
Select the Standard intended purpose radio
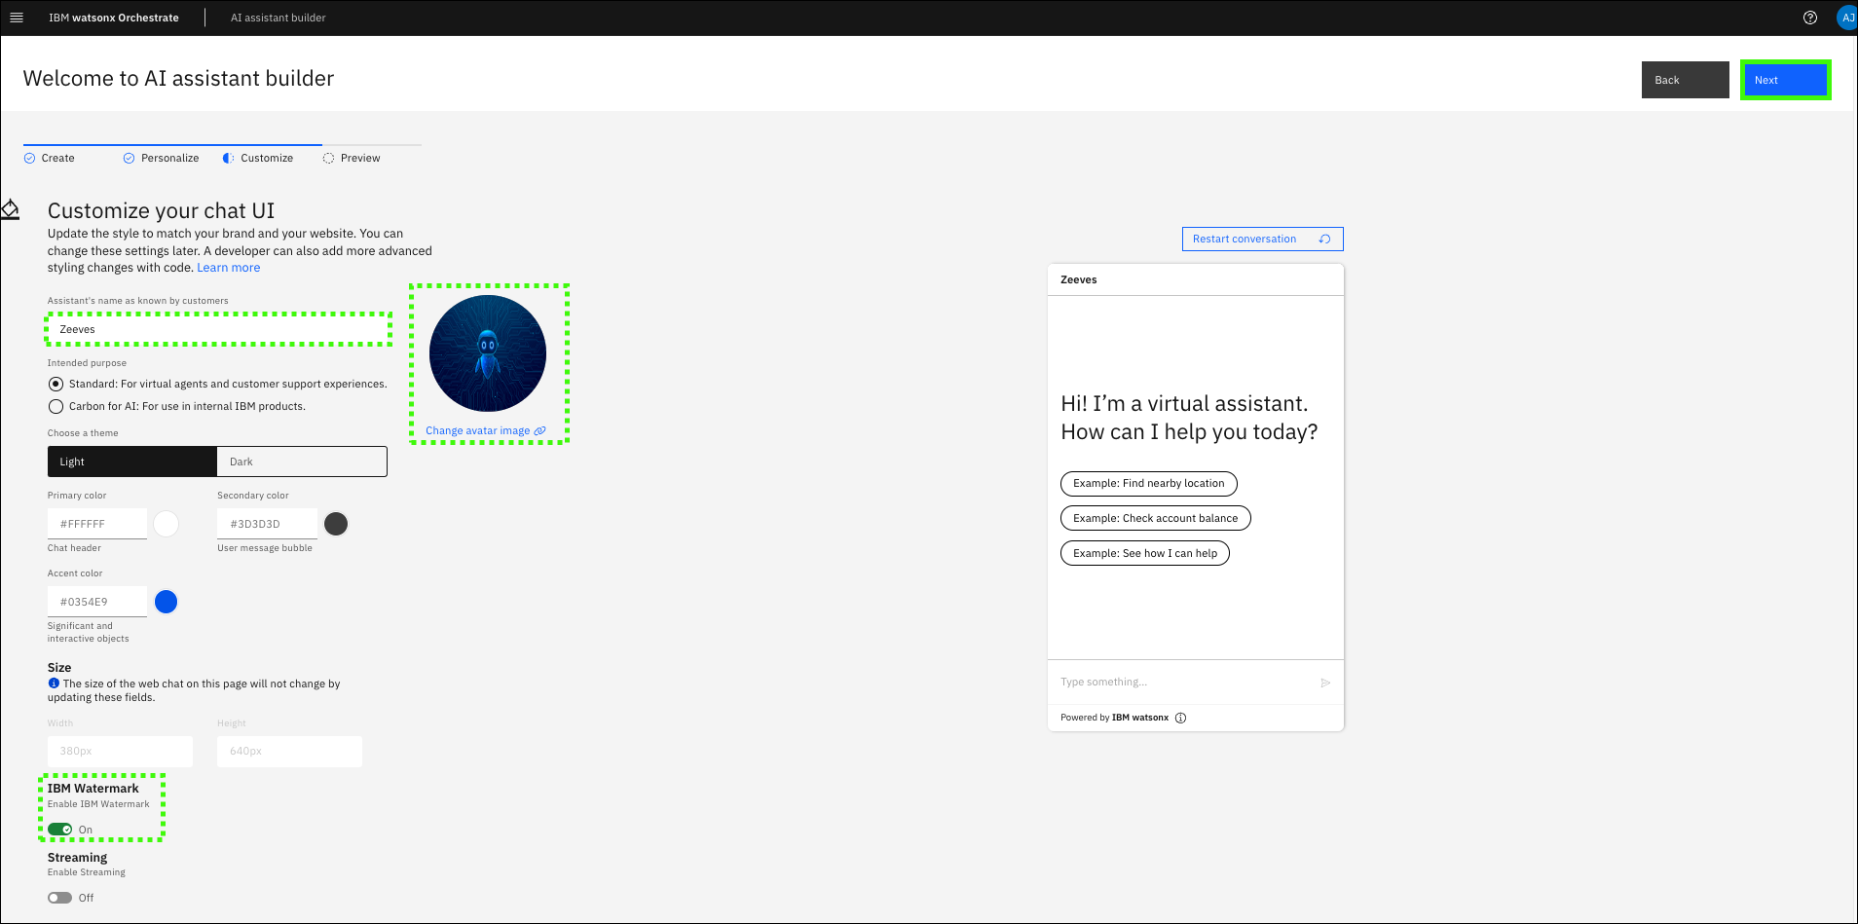[x=56, y=385]
